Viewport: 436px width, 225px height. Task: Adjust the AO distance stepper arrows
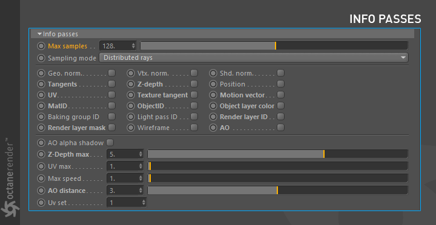point(140,191)
